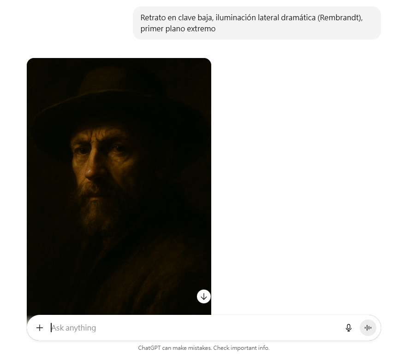
Task: Launch voice mode with the waveform button
Action: (368, 328)
